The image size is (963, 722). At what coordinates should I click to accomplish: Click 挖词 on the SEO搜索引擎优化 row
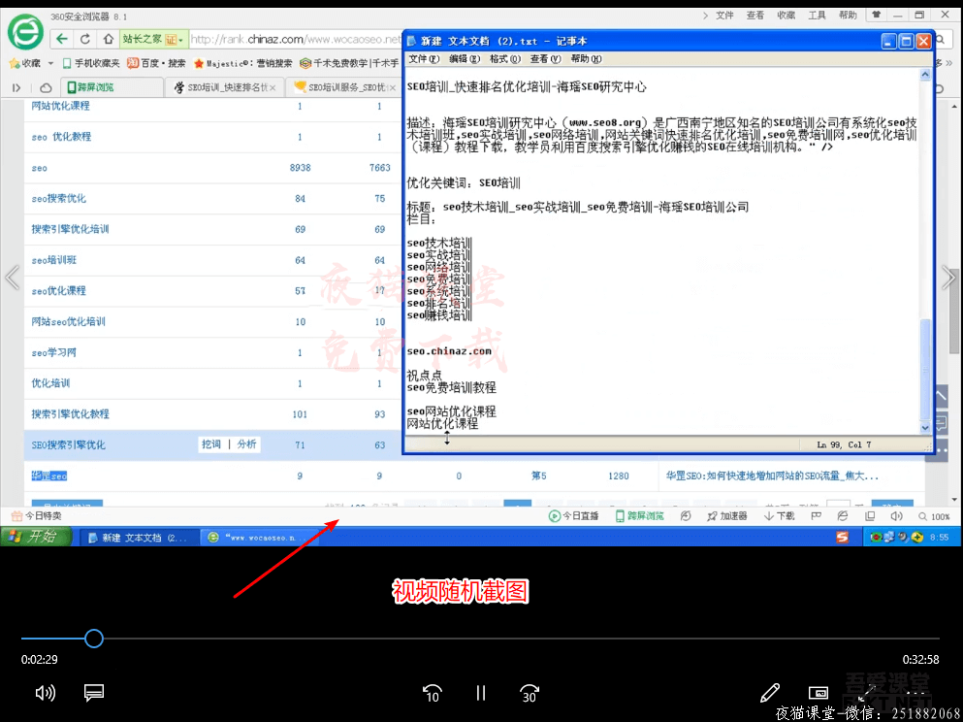coord(211,444)
